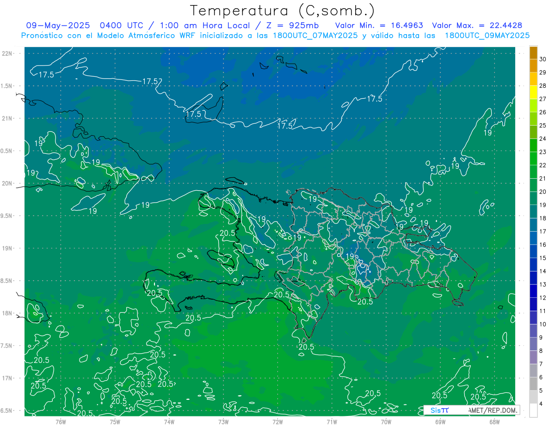Click the "72W" longitude axis label
The height and width of the screenshot is (428, 555).
point(277,422)
